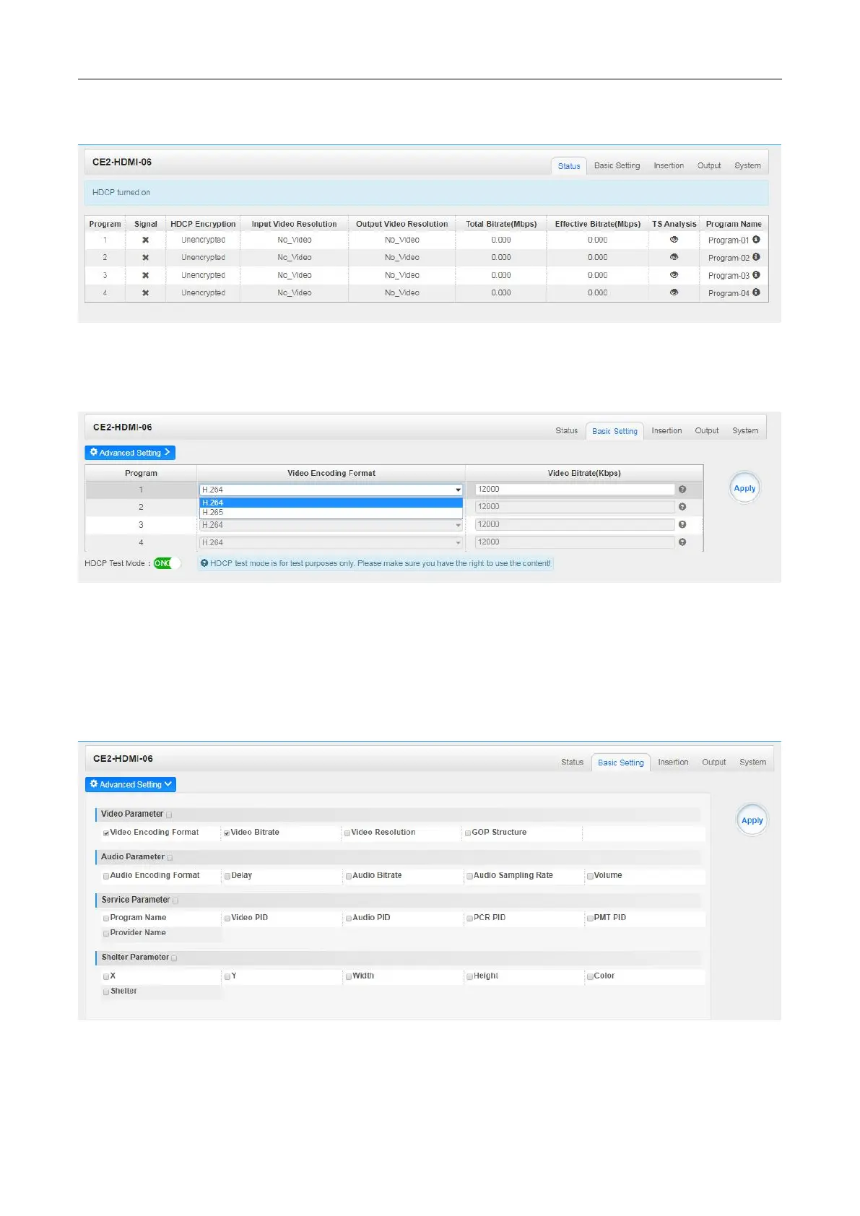The height and width of the screenshot is (1216, 860).
Task: Open TS Analysis eye for Program 1
Action: (674, 239)
